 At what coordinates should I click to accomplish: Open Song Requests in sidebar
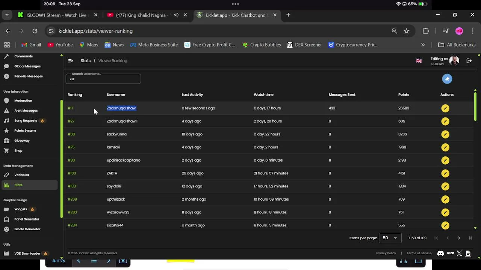point(26,121)
